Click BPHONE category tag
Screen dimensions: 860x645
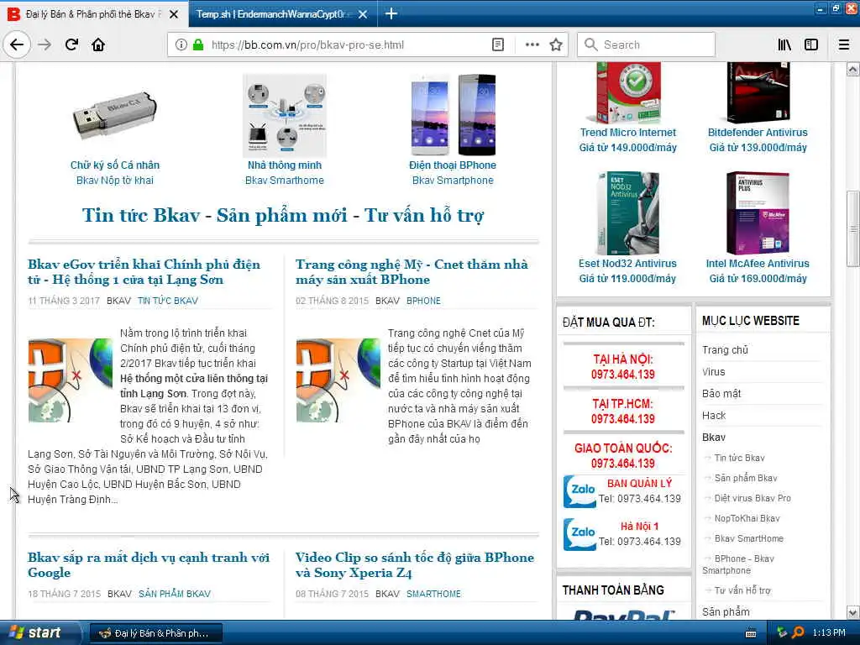423,301
